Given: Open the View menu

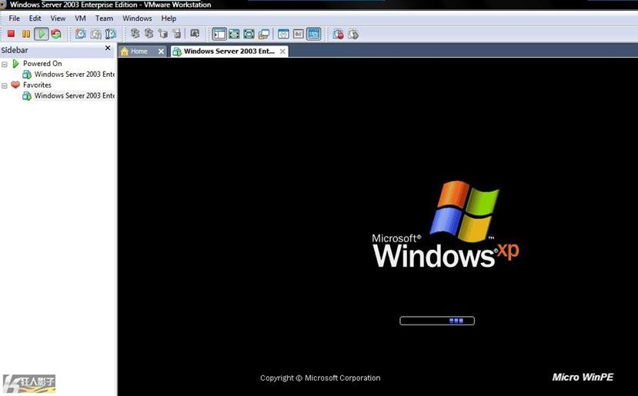Looking at the screenshot, I should [x=58, y=18].
